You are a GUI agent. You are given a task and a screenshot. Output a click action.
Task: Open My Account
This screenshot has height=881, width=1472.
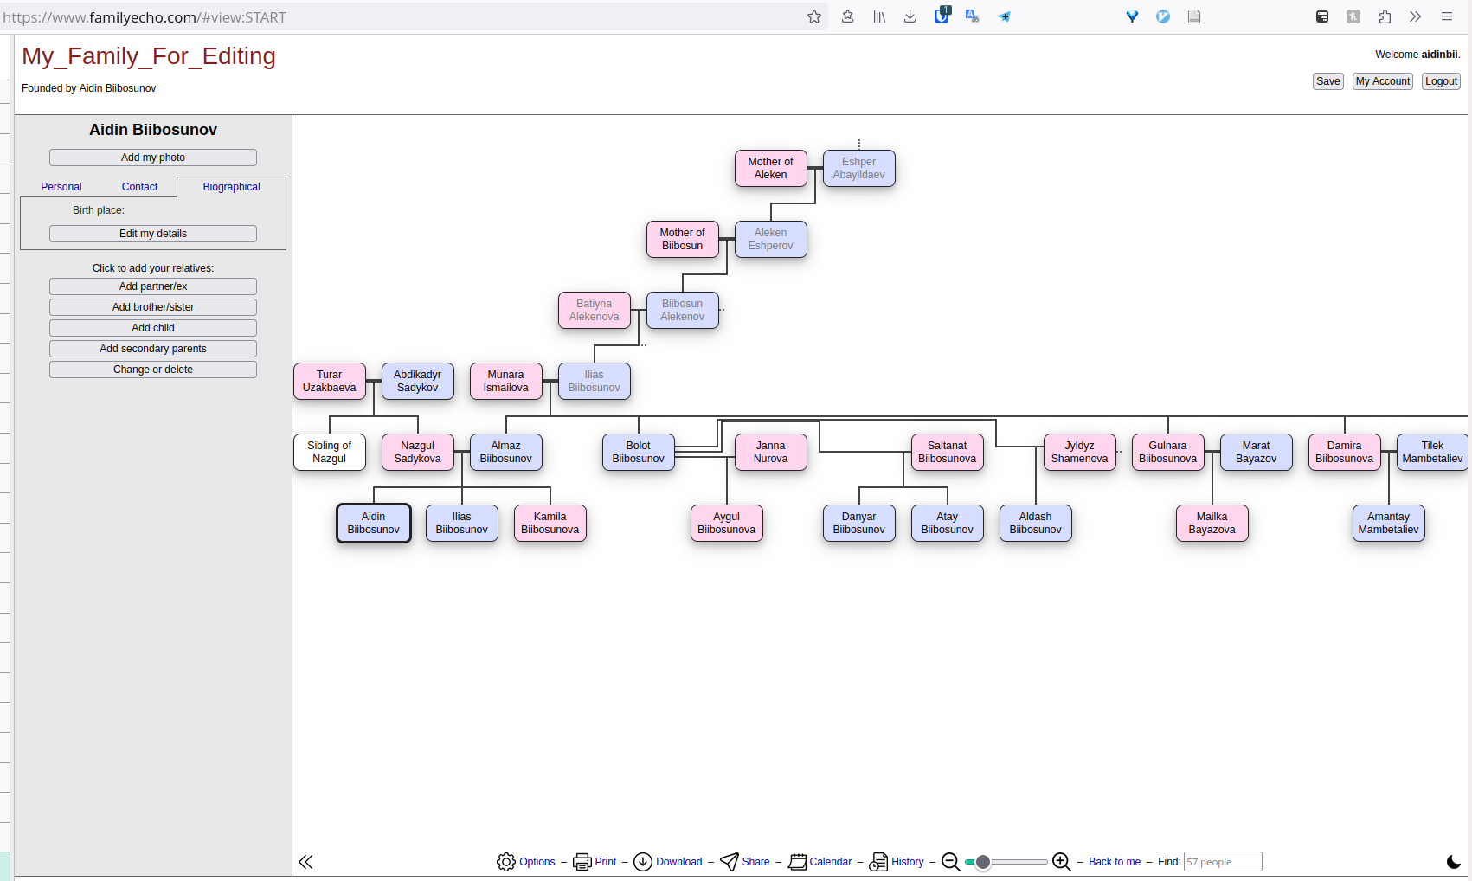click(x=1383, y=81)
